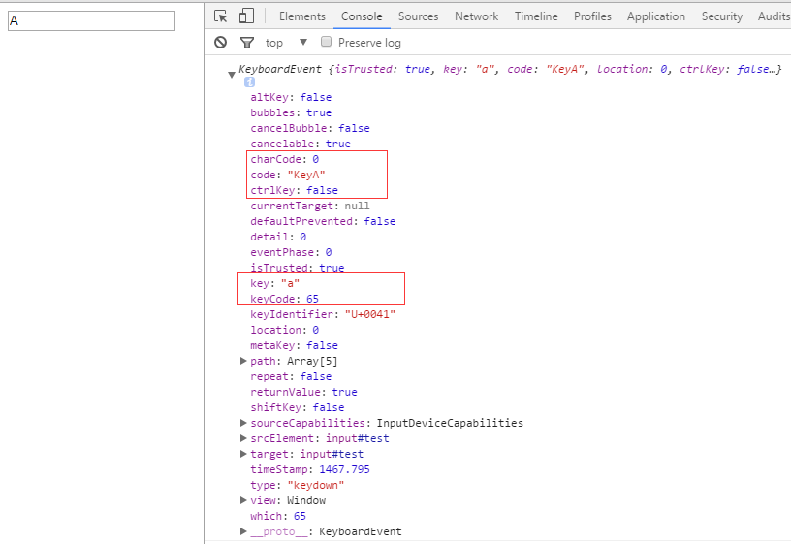This screenshot has width=791, height=544.
Task: Select the shiftKey: false row
Action: tap(298, 407)
